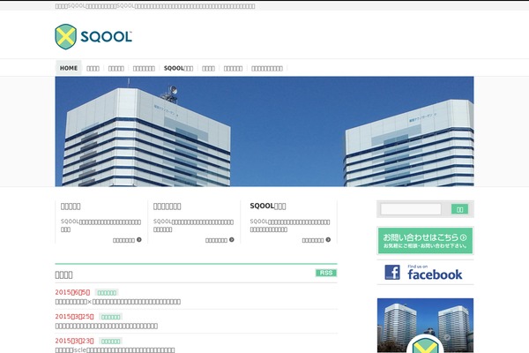Click the Facebook 'f' logo icon
The height and width of the screenshot is (353, 529).
pyautogui.click(x=392, y=273)
